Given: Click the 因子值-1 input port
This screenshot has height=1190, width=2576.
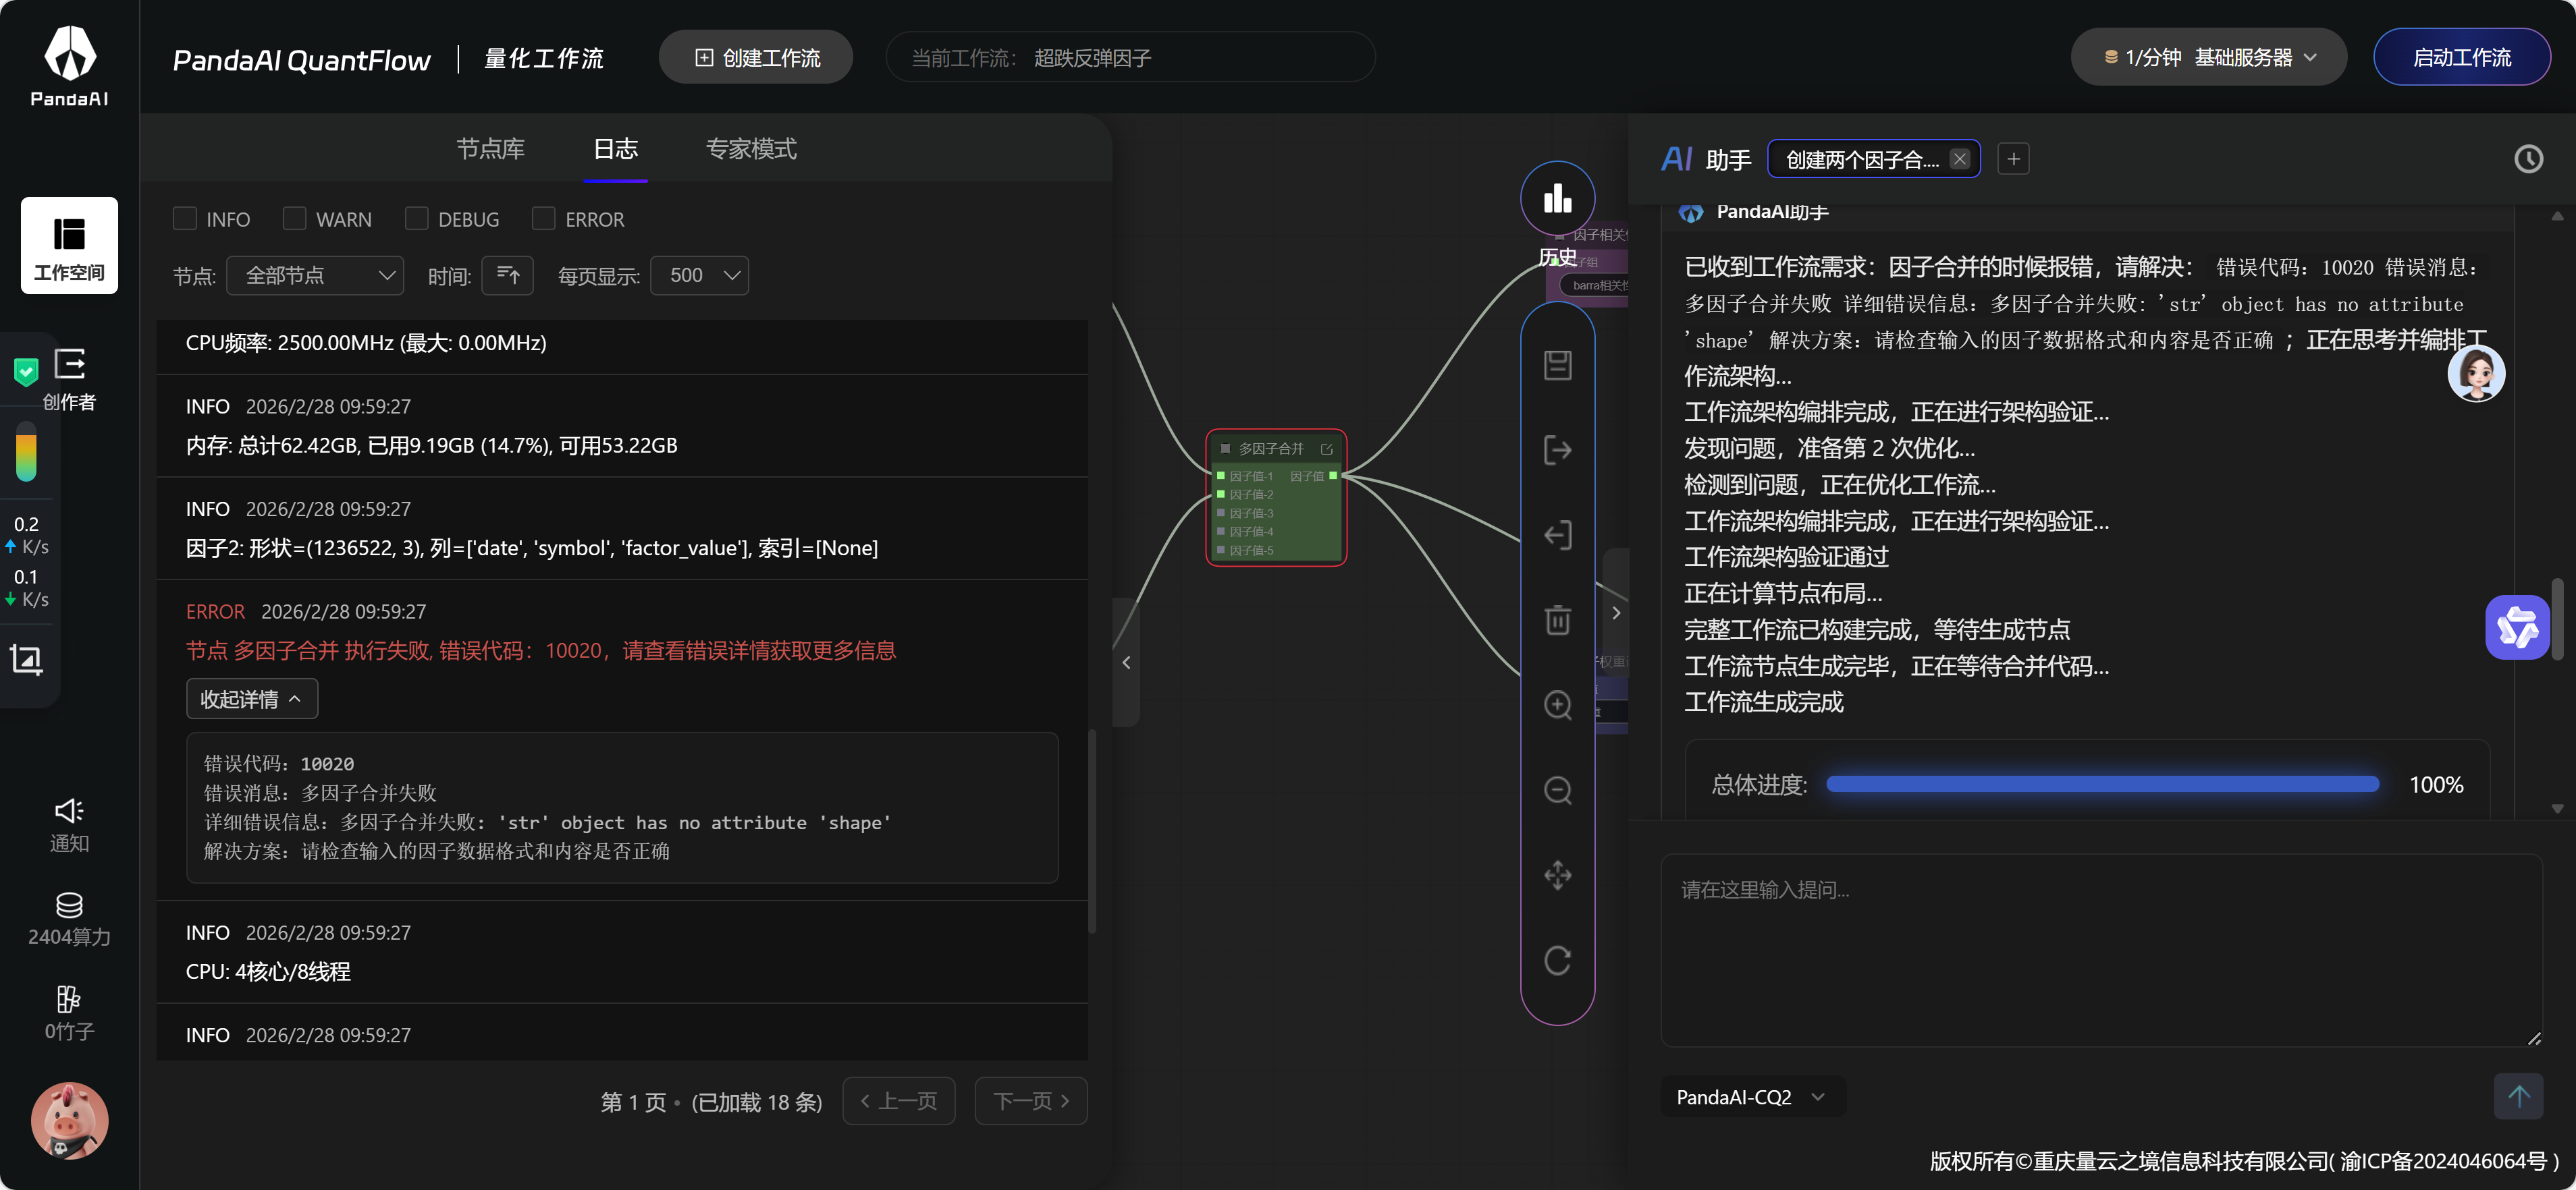Looking at the screenshot, I should (1220, 476).
